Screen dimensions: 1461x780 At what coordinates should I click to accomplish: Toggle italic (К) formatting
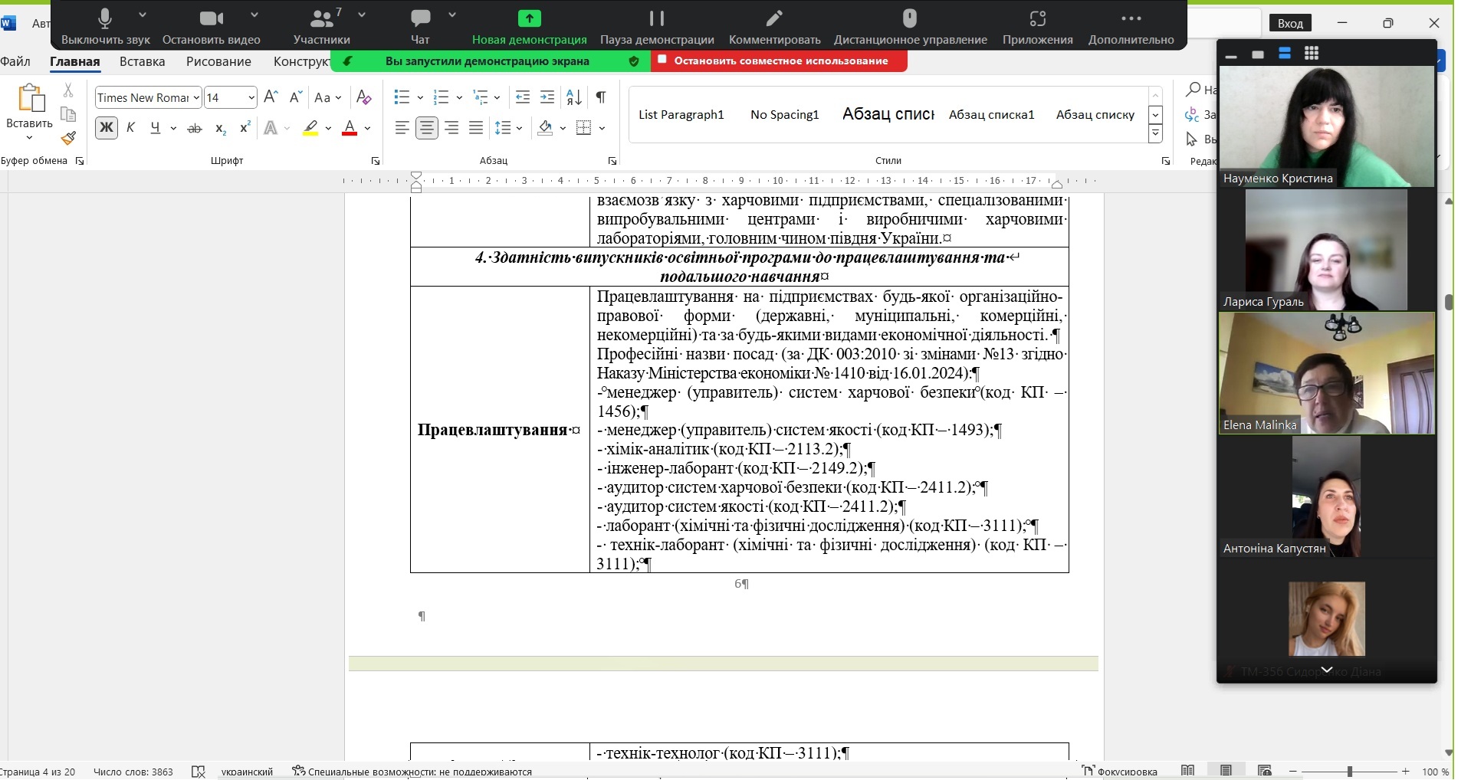click(130, 128)
